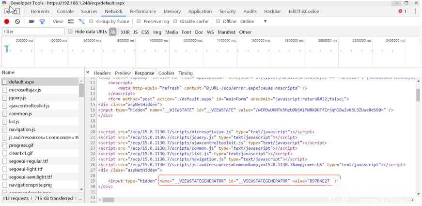The height and width of the screenshot is (206, 422).
Task: Click the response pane vertical scrollbar thumb
Action: pos(418,95)
